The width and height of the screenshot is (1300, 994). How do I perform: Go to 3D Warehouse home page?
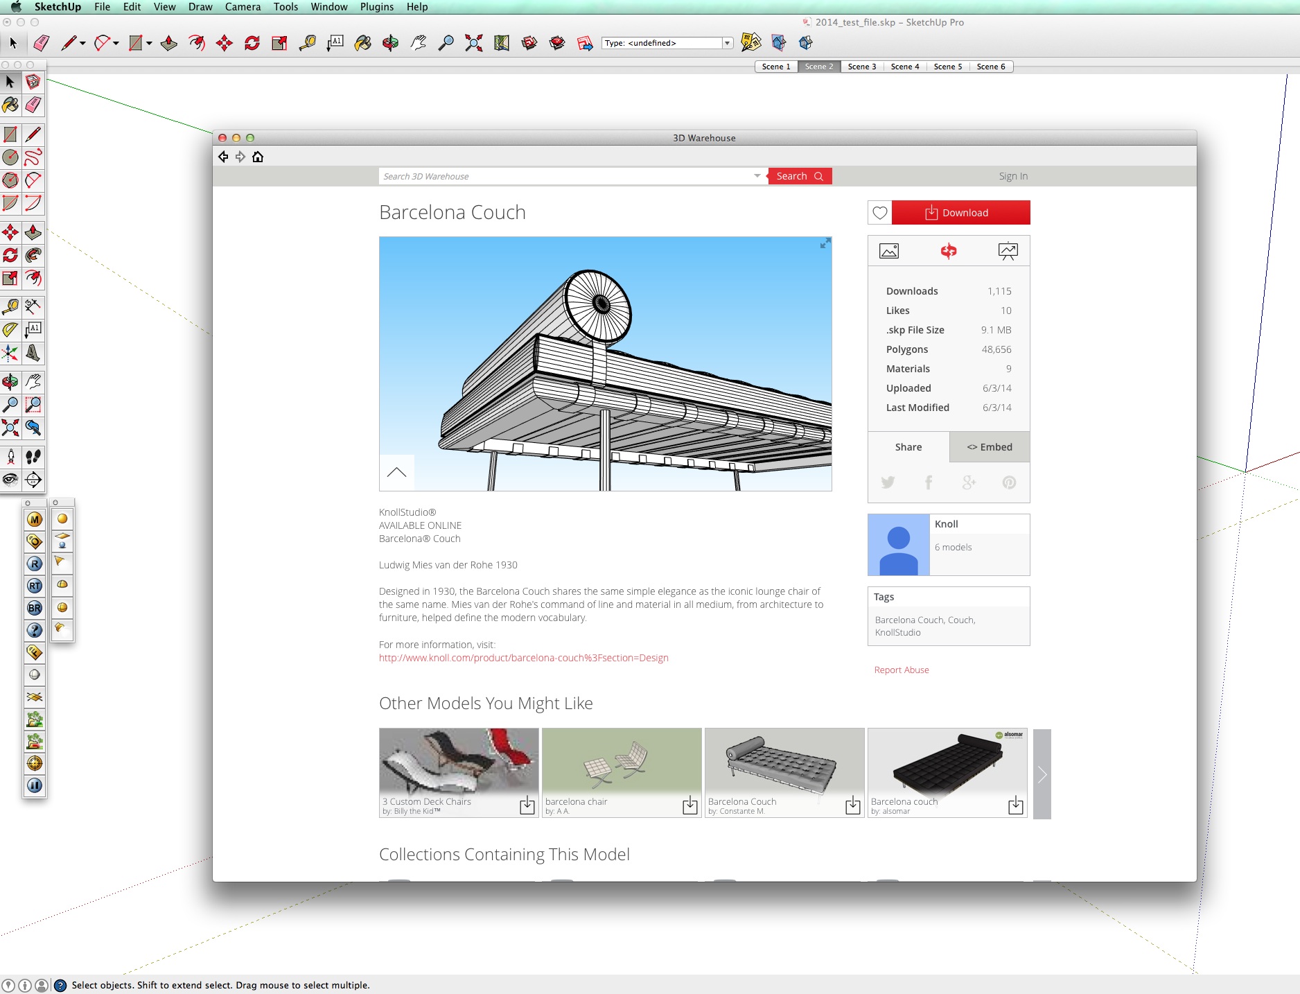[258, 157]
